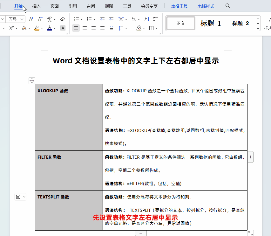Click the text highlight pen icon
271x236 pixels.
click(x=37, y=28)
